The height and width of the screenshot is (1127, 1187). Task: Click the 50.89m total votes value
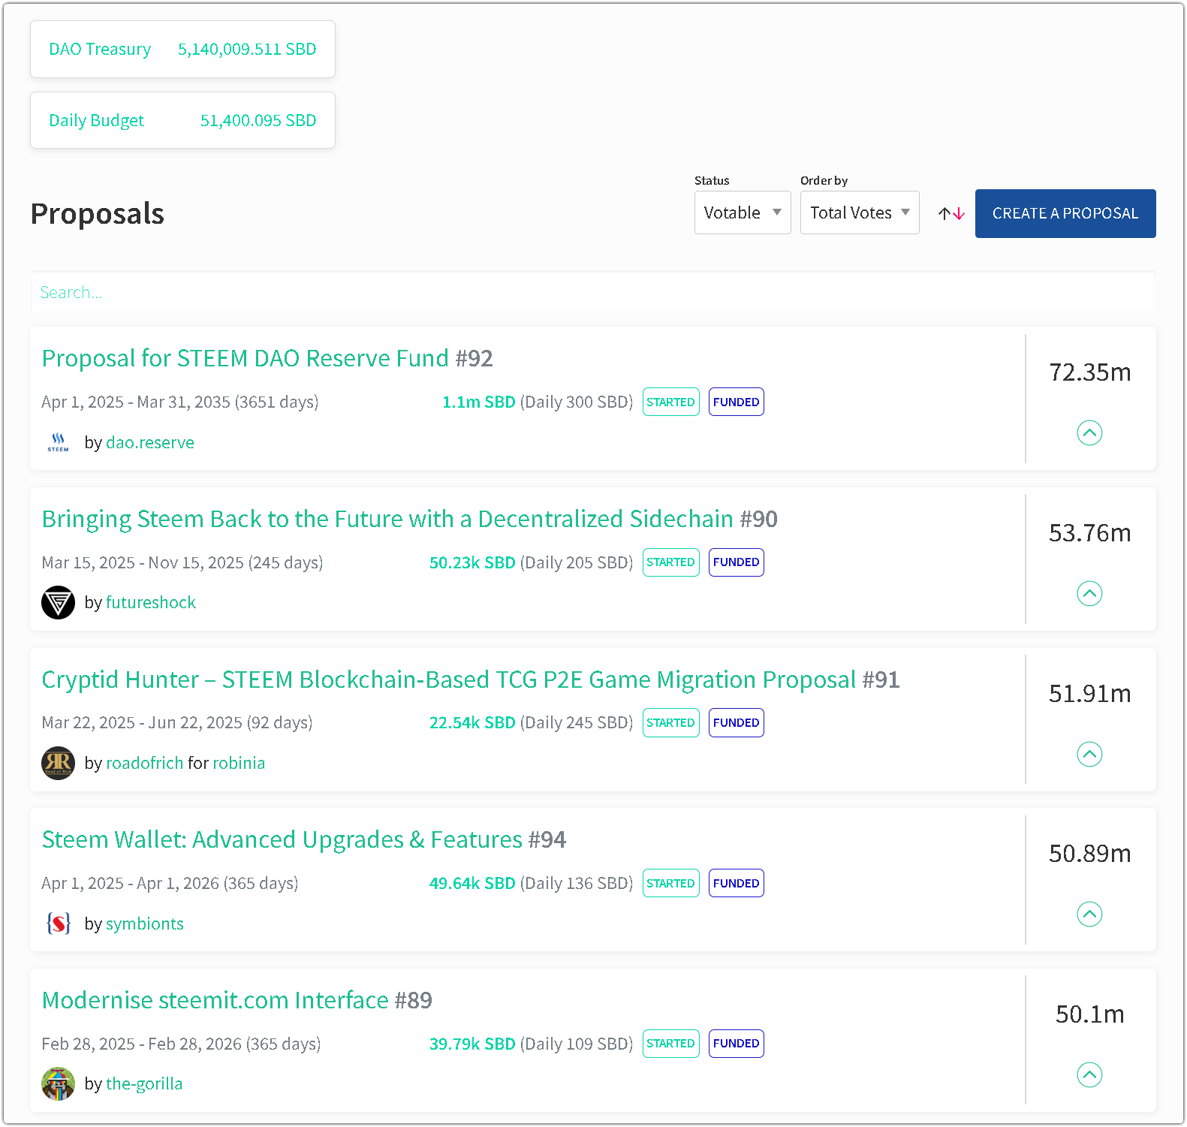coord(1089,854)
